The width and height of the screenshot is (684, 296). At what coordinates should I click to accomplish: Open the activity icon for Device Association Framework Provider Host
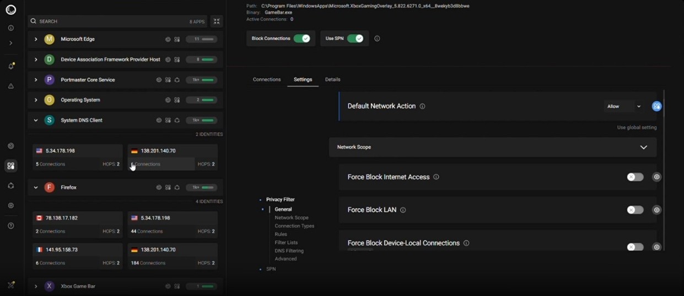(168, 59)
